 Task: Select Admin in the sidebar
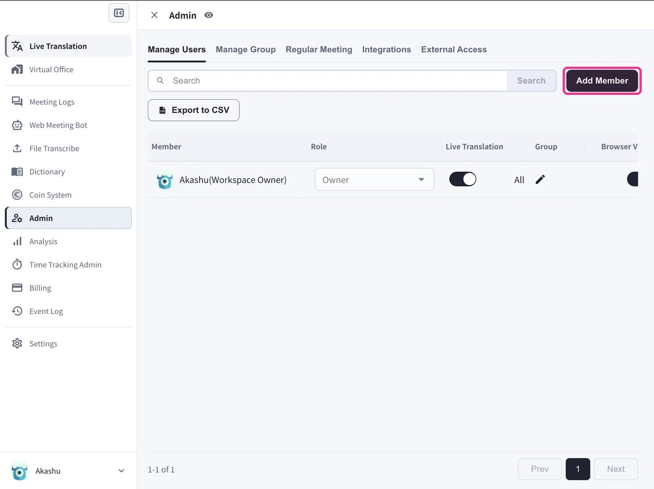[x=68, y=218]
